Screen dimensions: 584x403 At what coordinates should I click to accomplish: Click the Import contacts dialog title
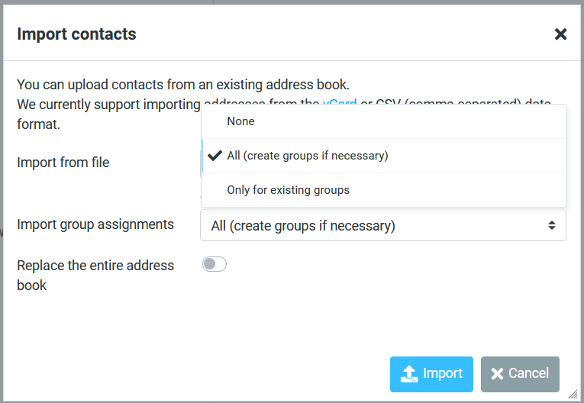(76, 34)
